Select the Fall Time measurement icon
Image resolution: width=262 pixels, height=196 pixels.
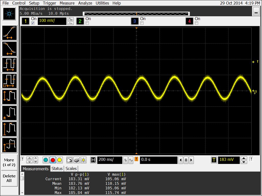(9, 49)
